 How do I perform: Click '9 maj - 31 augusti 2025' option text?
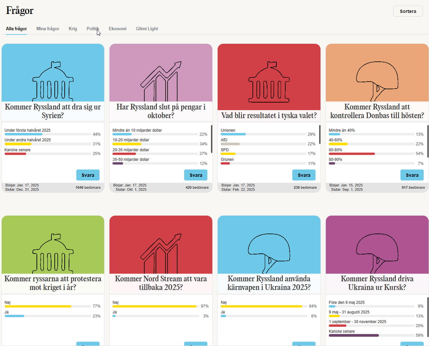click(x=349, y=312)
